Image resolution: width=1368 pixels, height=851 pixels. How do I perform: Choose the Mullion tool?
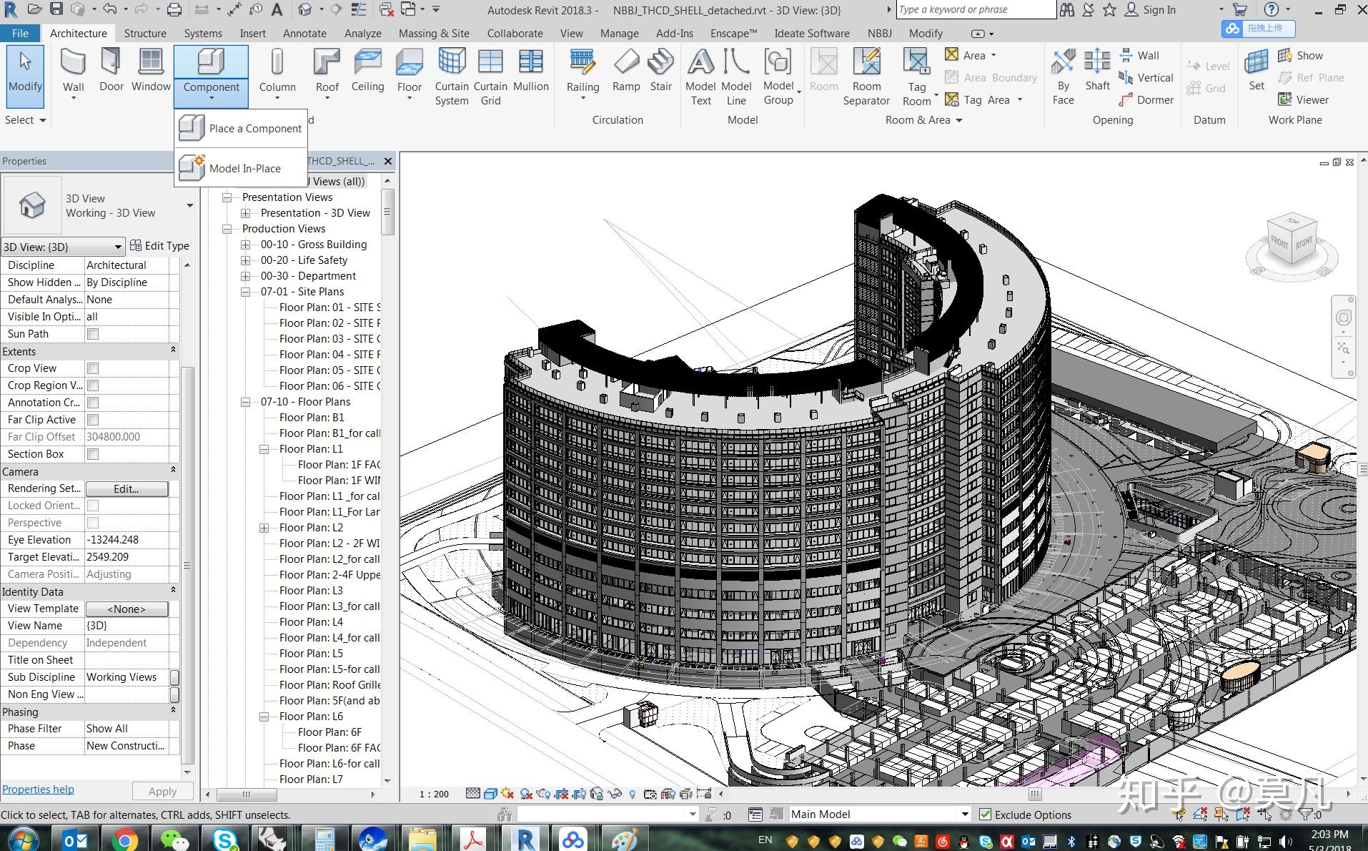click(531, 70)
